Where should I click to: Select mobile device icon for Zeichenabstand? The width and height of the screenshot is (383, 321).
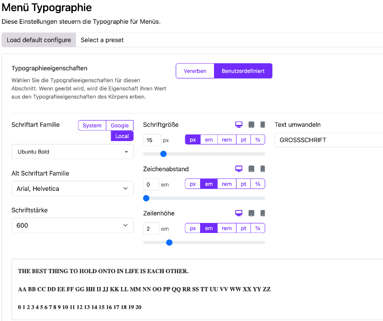point(262,169)
